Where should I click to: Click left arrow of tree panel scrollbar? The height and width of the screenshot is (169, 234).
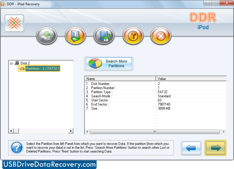(11, 131)
